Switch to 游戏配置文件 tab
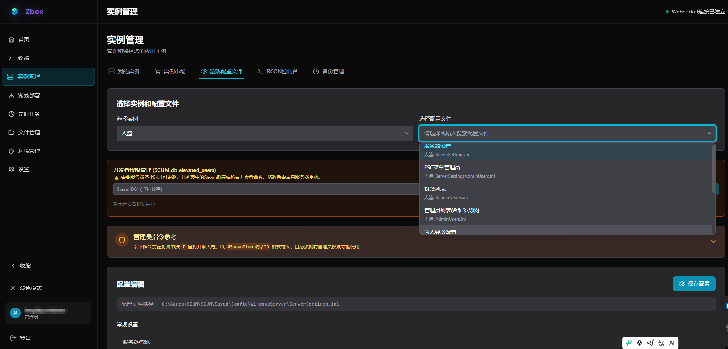Image resolution: width=728 pixels, height=349 pixels. 222,71
